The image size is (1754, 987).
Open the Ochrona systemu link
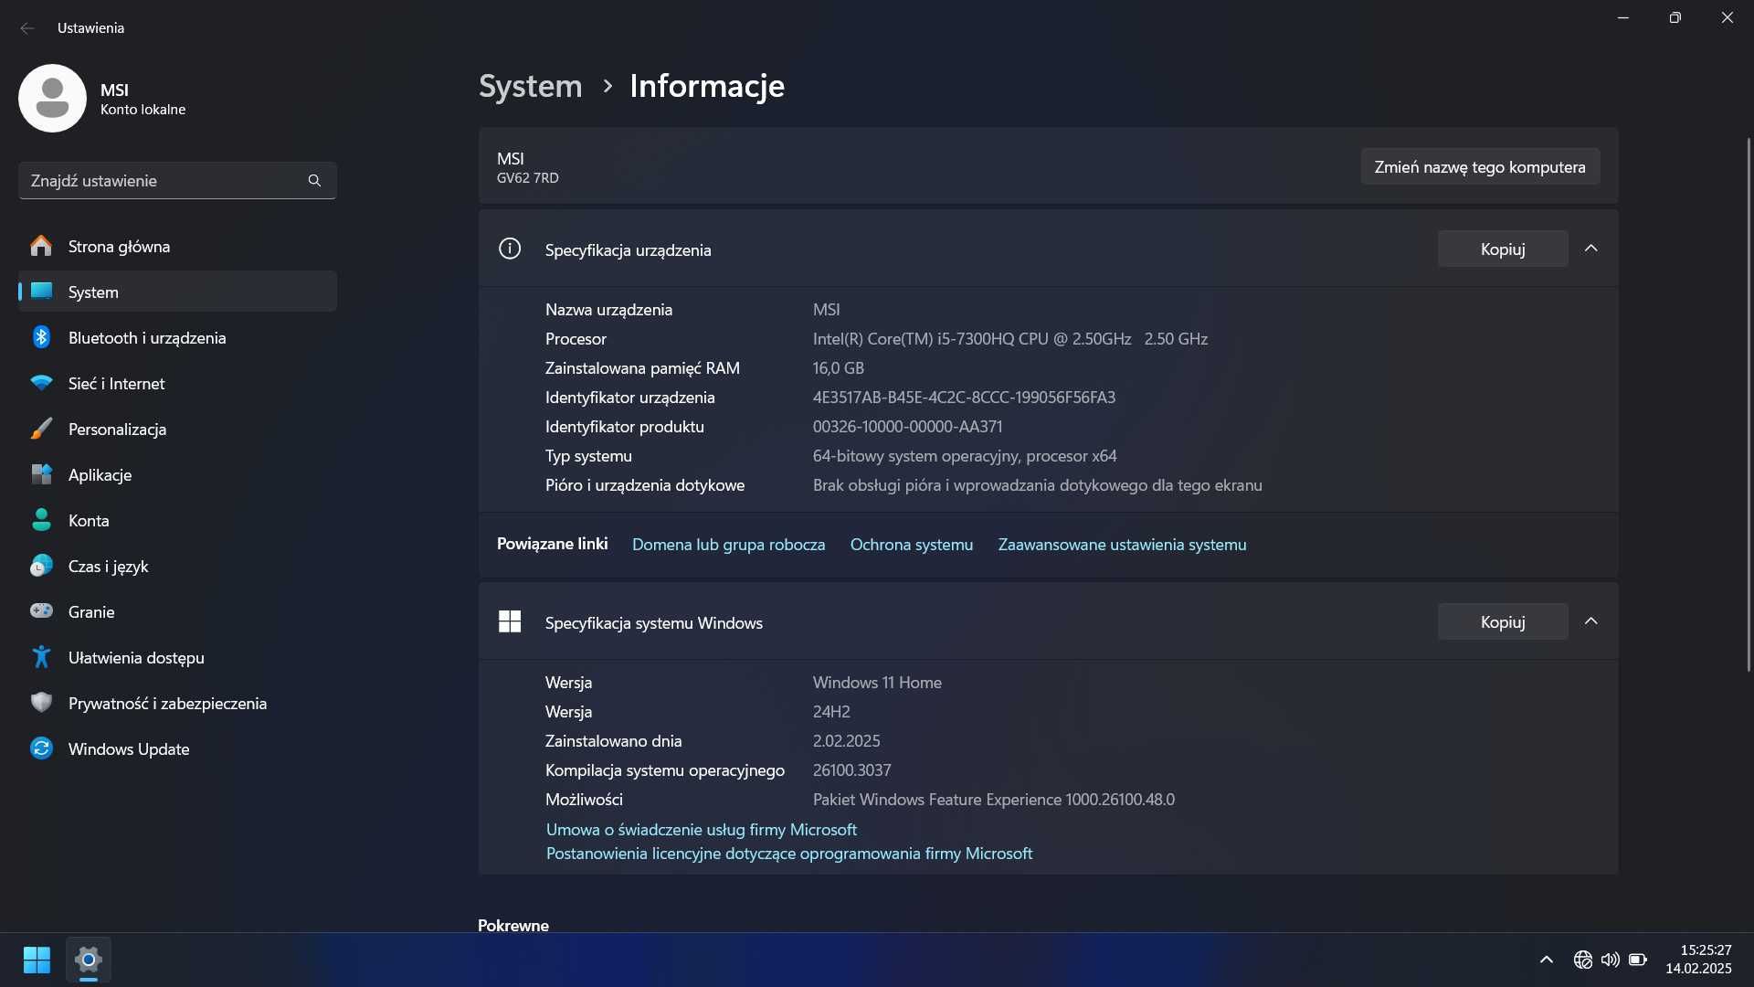911,544
